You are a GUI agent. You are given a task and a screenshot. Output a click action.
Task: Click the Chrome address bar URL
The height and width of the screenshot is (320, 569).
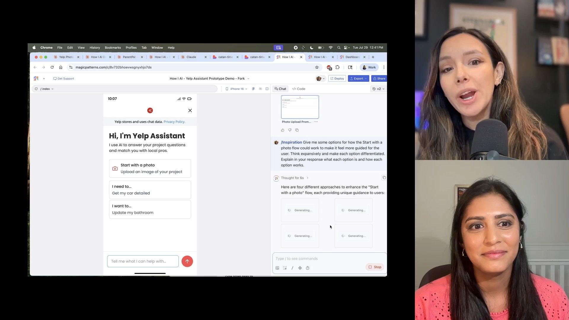(x=114, y=67)
